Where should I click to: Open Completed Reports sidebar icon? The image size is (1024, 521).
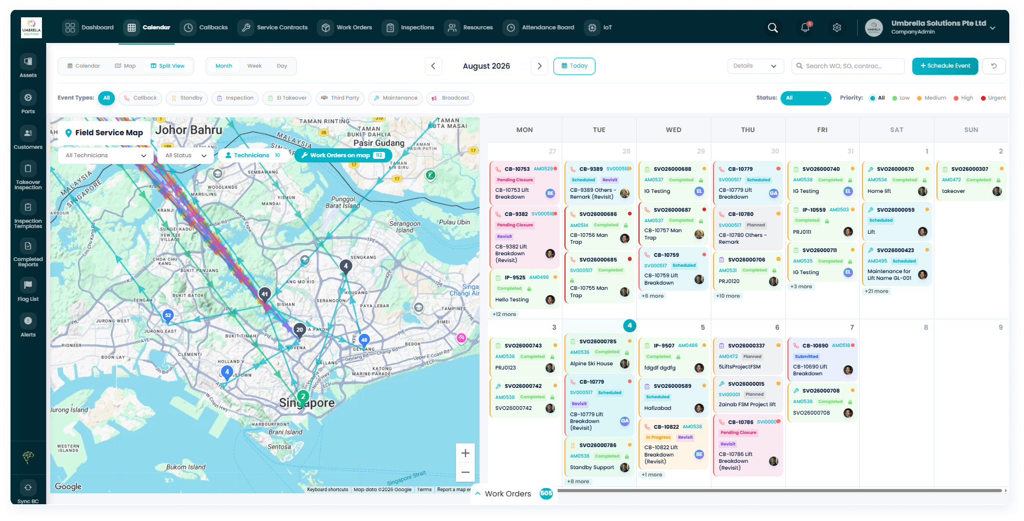coord(28,246)
